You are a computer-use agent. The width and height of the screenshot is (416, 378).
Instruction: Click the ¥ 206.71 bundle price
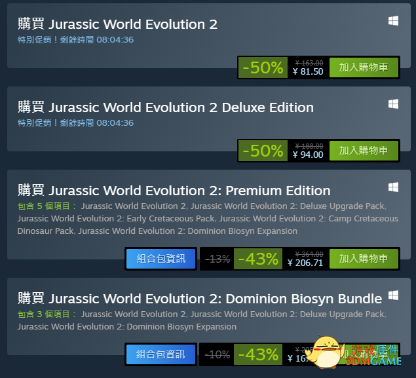[x=305, y=263]
